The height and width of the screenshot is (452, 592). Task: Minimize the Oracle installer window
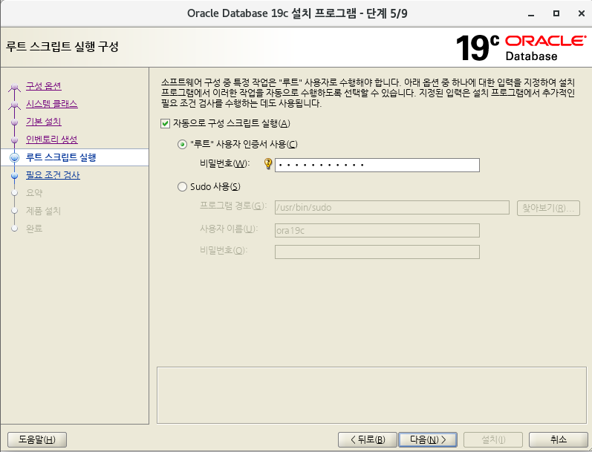(531, 14)
